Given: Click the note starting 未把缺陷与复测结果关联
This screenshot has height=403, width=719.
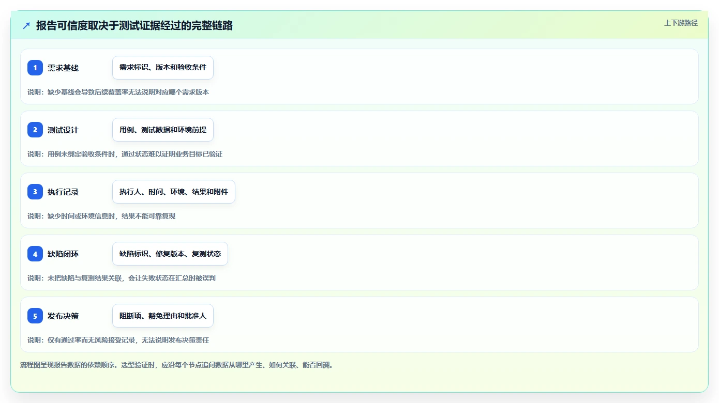Looking at the screenshot, I should coord(122,278).
